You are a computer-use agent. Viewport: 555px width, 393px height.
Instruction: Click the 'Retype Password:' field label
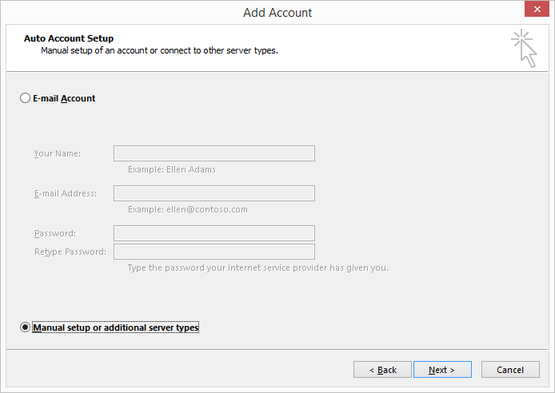click(x=70, y=252)
